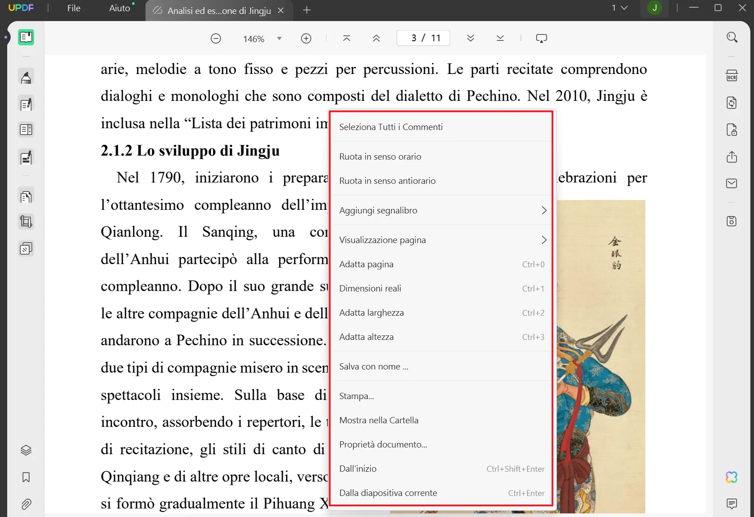This screenshot has height=517, width=754.
Task: Click the page number field showing 3
Action: coord(423,38)
